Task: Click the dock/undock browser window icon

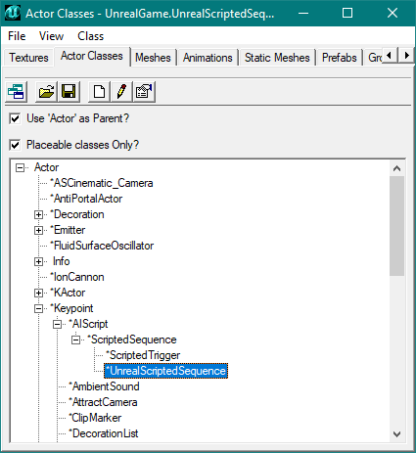Action: [16, 91]
